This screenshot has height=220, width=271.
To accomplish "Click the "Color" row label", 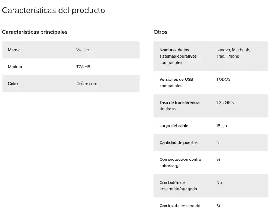I will click(x=13, y=84).
